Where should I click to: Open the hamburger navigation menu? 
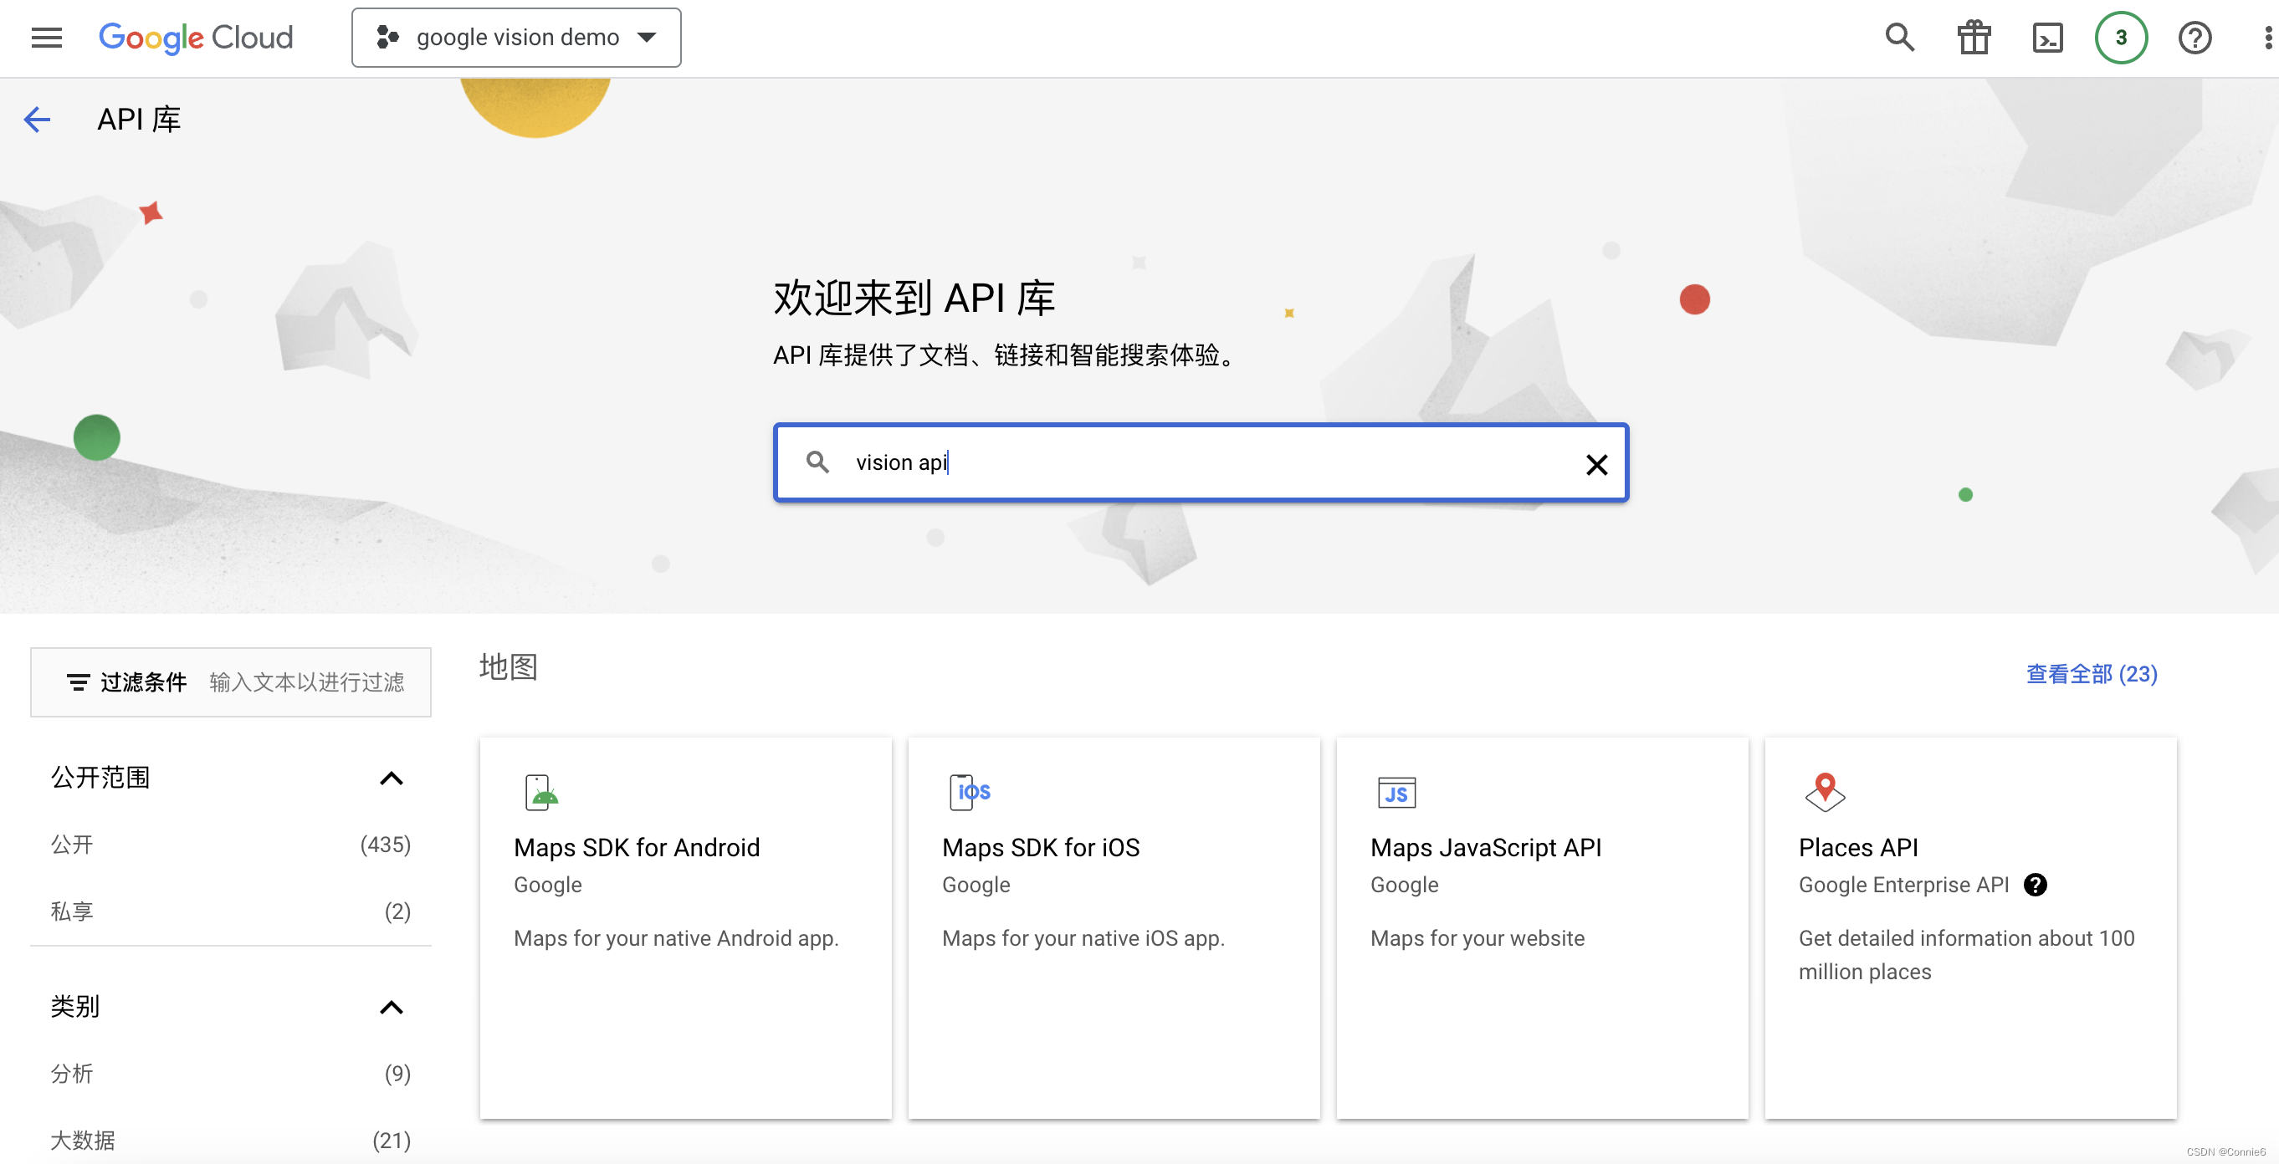tap(46, 38)
